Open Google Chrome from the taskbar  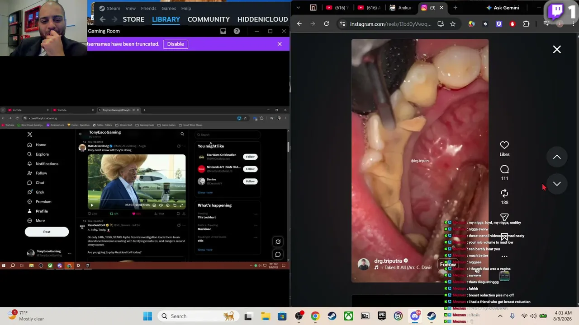(x=315, y=316)
